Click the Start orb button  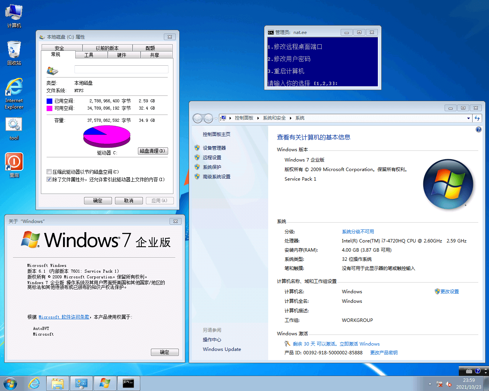(10, 383)
